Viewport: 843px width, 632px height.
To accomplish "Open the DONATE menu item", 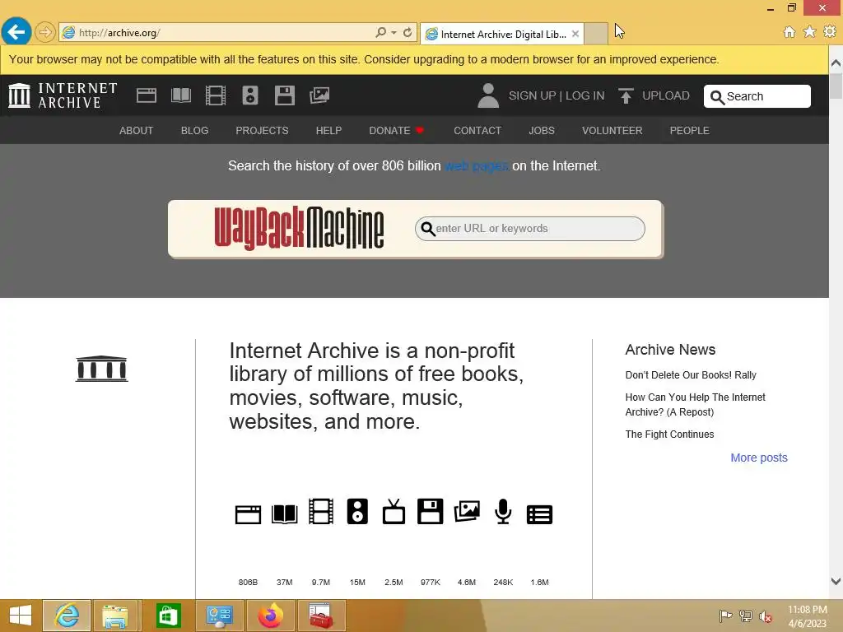I will coord(396,131).
